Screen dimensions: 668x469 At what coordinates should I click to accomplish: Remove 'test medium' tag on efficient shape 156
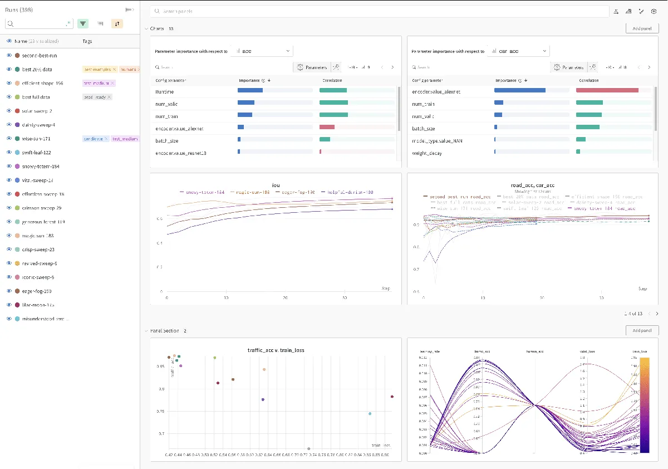pos(112,83)
